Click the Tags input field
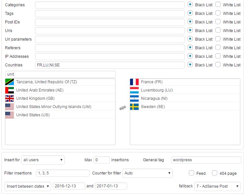 pyautogui.click(x=110, y=14)
